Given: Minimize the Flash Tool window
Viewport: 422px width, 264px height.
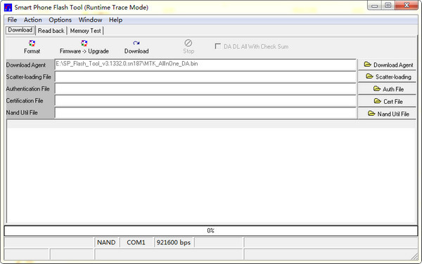Looking at the screenshot, I should coord(374,6).
